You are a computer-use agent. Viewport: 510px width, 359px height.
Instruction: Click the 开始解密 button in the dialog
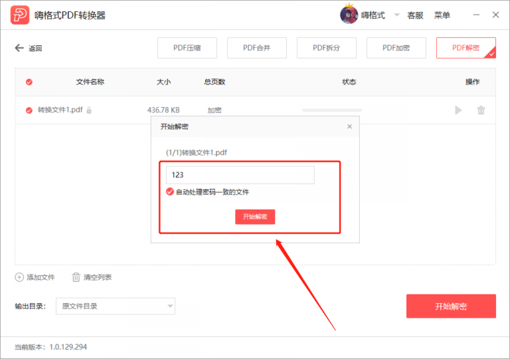[x=255, y=217]
